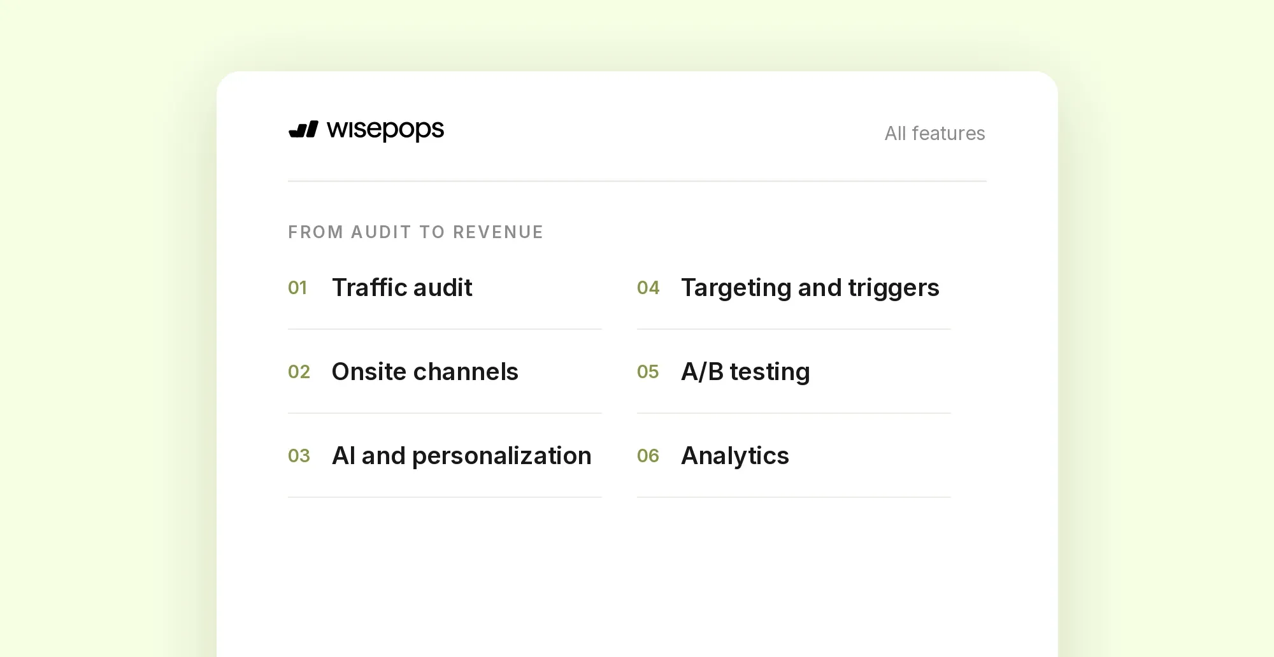1274x657 pixels.
Task: Click the Wisepops logo icon
Action: 303,129
